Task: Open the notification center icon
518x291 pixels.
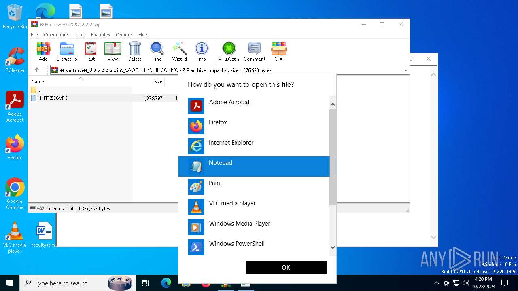Action: (505, 283)
